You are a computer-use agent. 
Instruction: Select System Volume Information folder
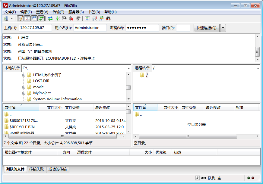57,99
